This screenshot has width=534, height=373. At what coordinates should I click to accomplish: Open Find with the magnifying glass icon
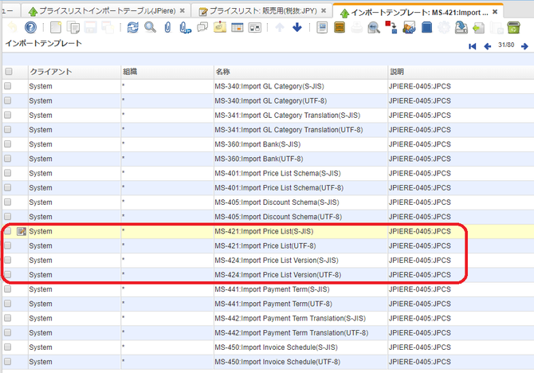tap(150, 27)
